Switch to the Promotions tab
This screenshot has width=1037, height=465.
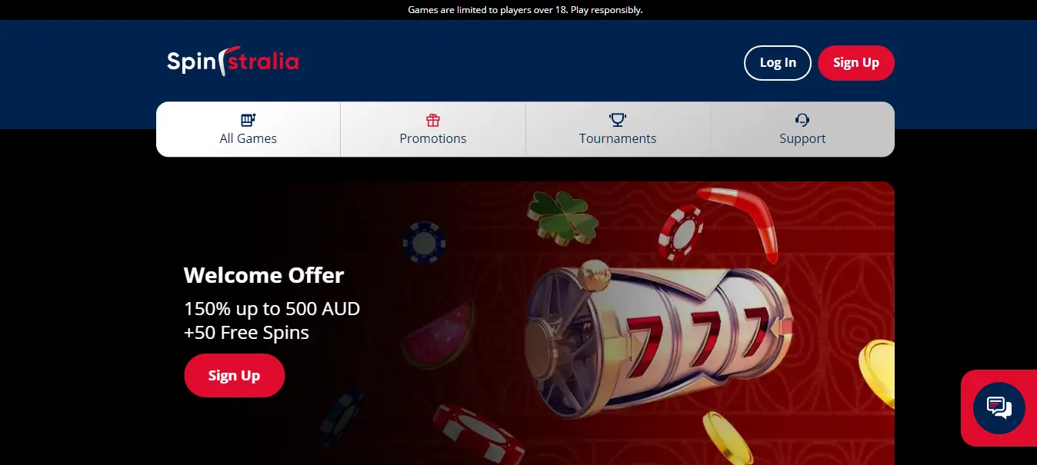point(433,129)
